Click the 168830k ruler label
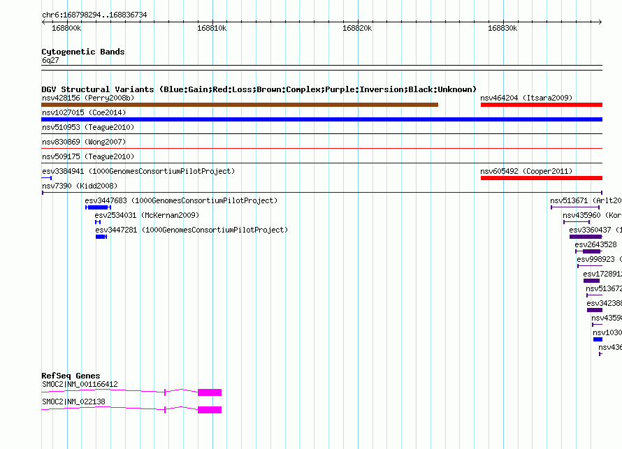Image resolution: width=622 pixels, height=449 pixels. pos(502,29)
